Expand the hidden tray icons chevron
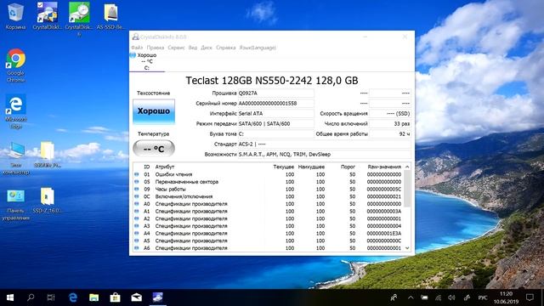The width and height of the screenshot is (544, 306). tap(411, 297)
